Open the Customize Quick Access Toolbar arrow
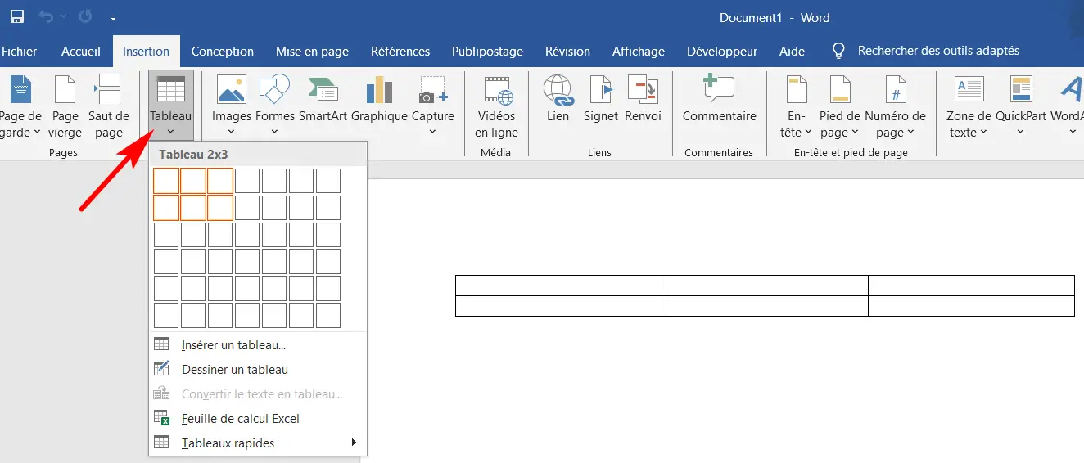 (113, 17)
